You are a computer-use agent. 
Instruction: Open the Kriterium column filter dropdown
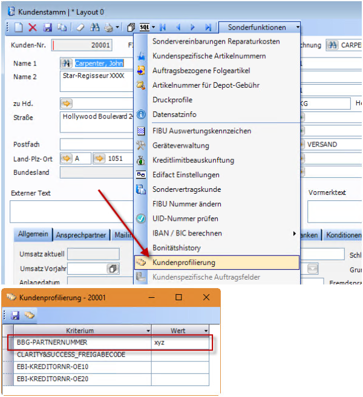click(x=148, y=331)
